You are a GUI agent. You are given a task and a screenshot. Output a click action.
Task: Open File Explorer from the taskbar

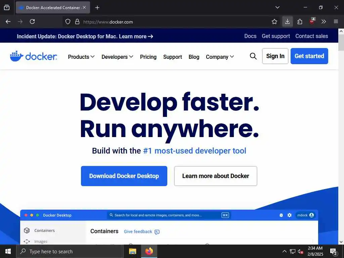(132, 251)
